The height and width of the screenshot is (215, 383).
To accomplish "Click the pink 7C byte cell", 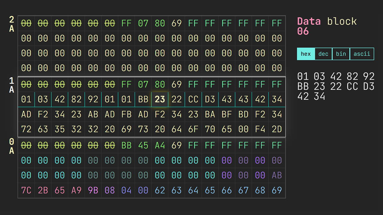I will point(26,191).
